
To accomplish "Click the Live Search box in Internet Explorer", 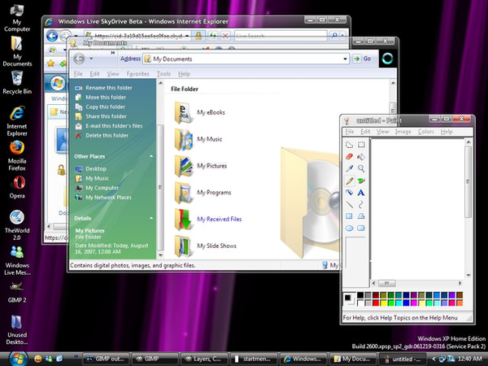I will pos(281,36).
